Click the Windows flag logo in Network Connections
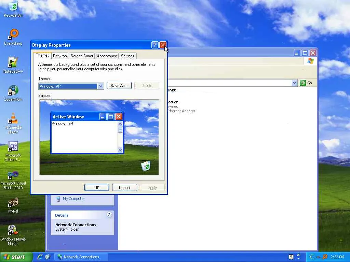 (x=310, y=61)
